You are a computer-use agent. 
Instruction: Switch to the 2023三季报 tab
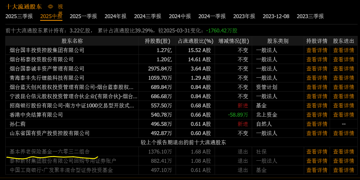pos(310,16)
